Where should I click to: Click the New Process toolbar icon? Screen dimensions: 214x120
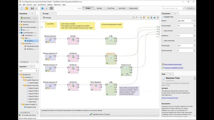(x=21, y=8)
